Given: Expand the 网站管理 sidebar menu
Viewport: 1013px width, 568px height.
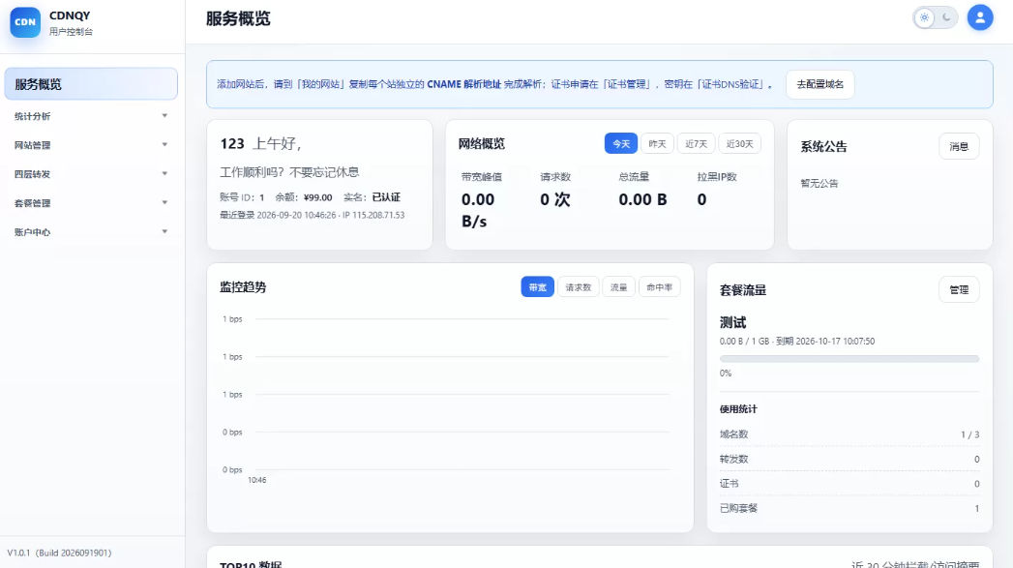Looking at the screenshot, I should 91,145.
